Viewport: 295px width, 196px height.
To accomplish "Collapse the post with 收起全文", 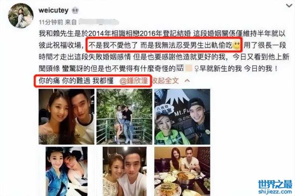I will pos(165,81).
